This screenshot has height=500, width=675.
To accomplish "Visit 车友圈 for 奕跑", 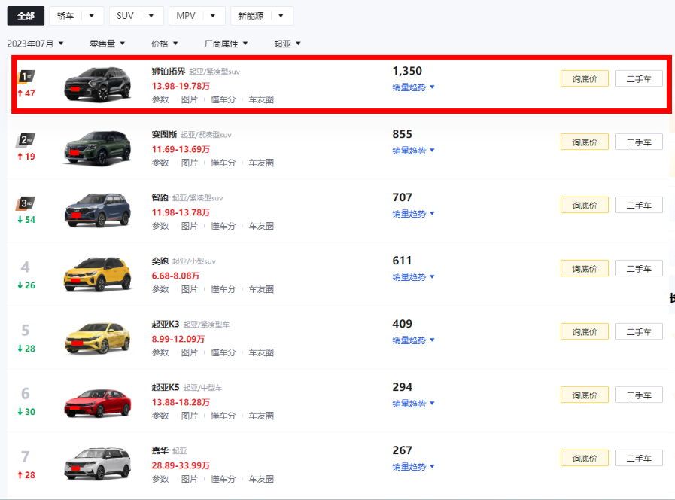I will coord(261,290).
